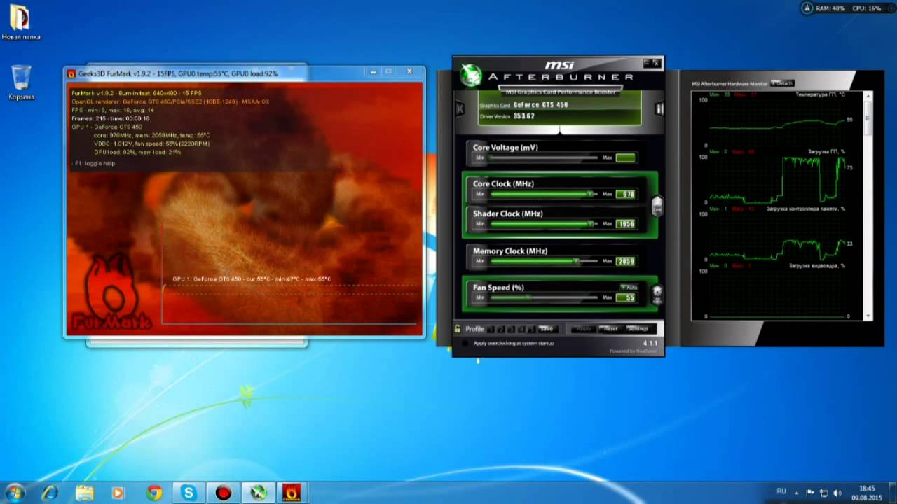This screenshot has width=897, height=504.
Task: Detach the Hardware Monitor panel
Action: pyautogui.click(x=782, y=83)
